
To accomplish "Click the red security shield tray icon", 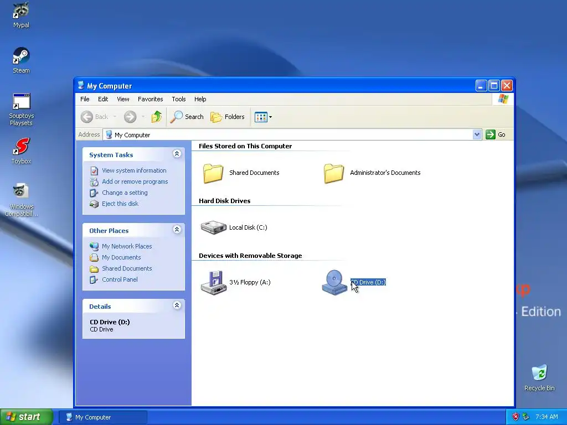I will click(516, 417).
